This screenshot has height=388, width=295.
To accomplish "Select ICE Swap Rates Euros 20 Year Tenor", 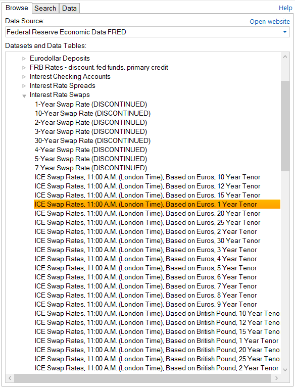I will point(147,214).
